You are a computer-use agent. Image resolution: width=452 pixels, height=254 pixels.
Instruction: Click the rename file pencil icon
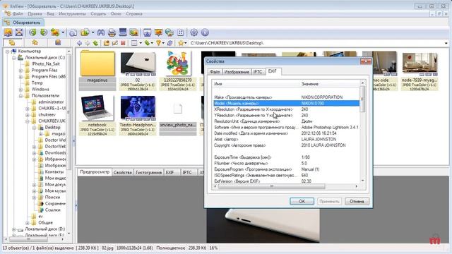[114, 43]
